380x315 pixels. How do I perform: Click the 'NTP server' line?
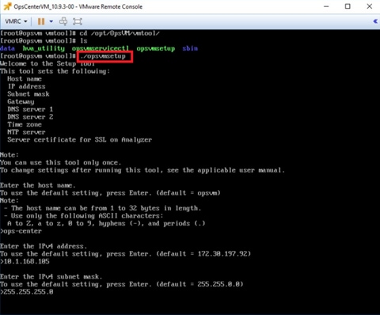point(26,132)
